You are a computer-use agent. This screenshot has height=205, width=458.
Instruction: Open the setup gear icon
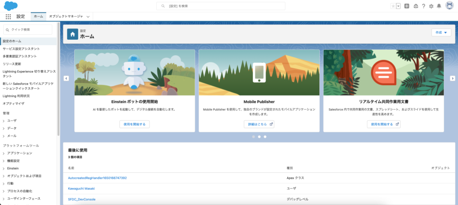point(431,6)
